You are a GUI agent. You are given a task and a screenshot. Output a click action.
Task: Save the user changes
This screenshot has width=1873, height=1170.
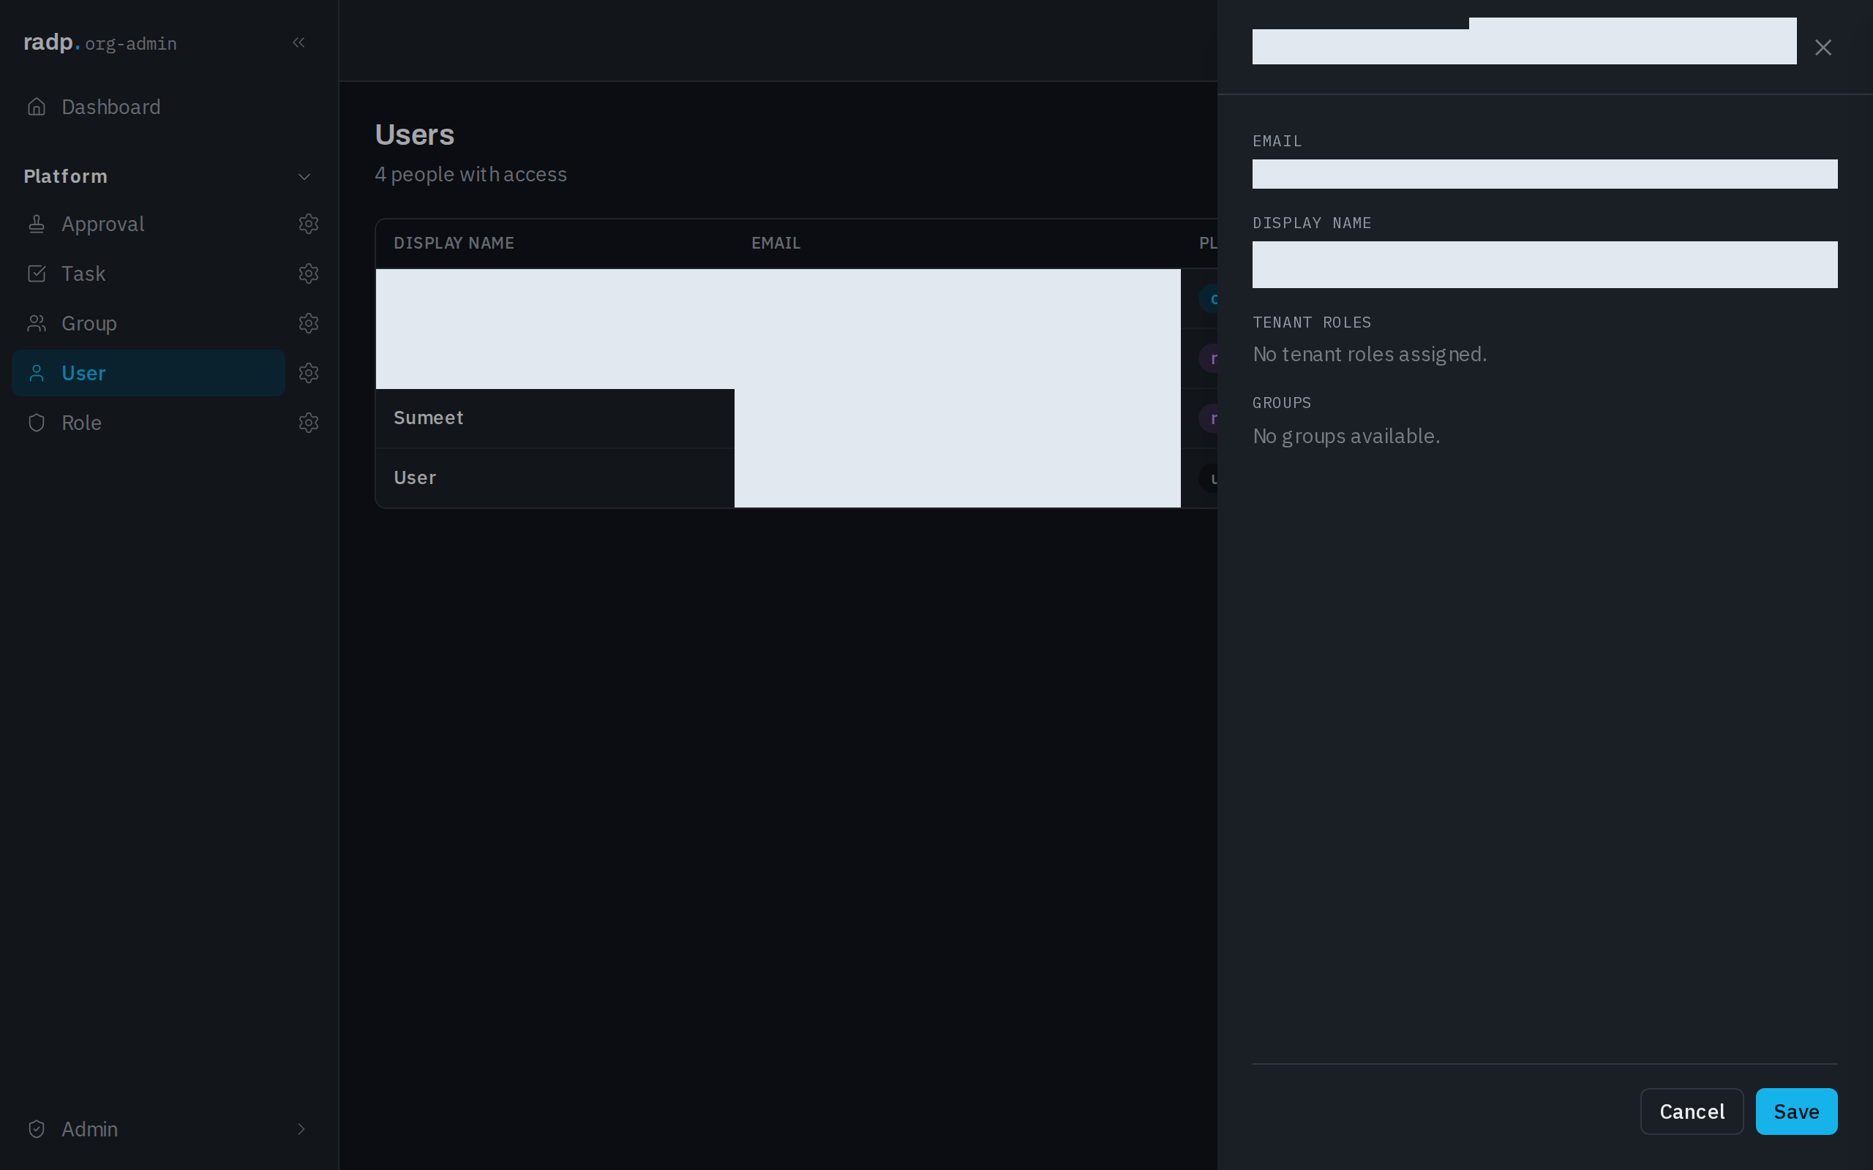pyautogui.click(x=1795, y=1111)
